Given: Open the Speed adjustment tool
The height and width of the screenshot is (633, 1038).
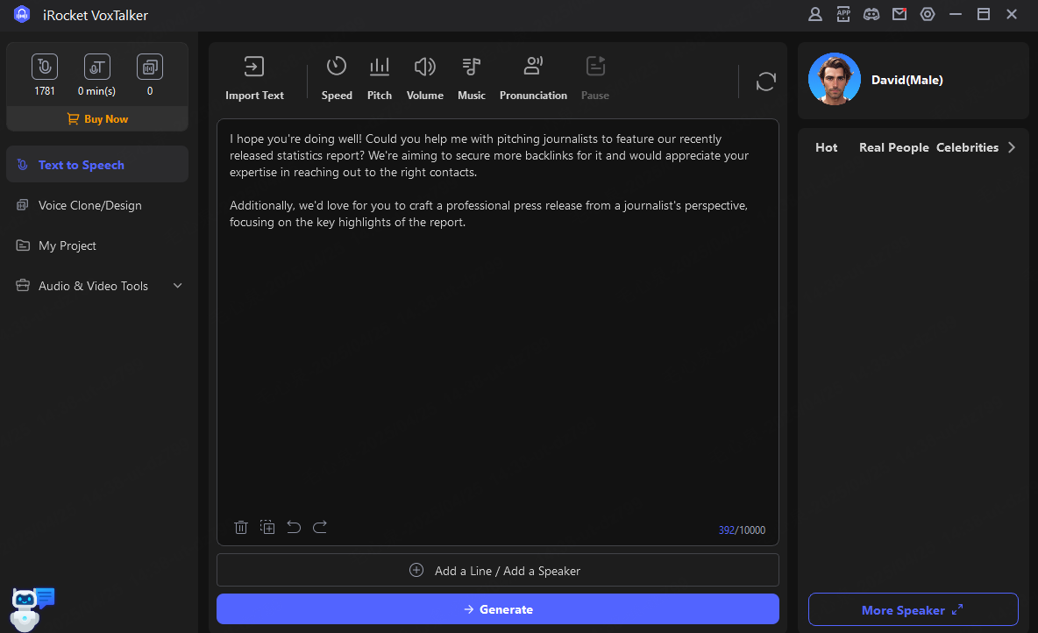Looking at the screenshot, I should pyautogui.click(x=336, y=77).
